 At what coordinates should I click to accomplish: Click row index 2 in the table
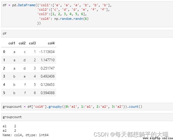coord(4,68)
